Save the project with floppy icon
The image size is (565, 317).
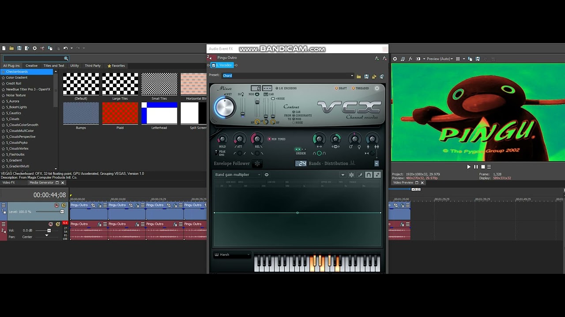(x=19, y=48)
